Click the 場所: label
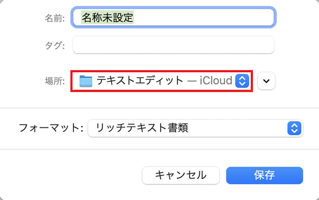This screenshot has height=200, width=319. click(x=55, y=81)
